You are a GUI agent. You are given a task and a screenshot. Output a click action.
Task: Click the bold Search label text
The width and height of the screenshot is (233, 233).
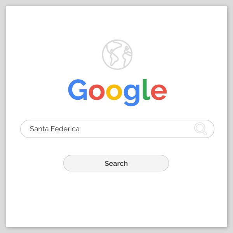pos(116,163)
